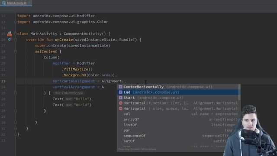Click the this: ColumnScope inlay hint

tap(68, 93)
